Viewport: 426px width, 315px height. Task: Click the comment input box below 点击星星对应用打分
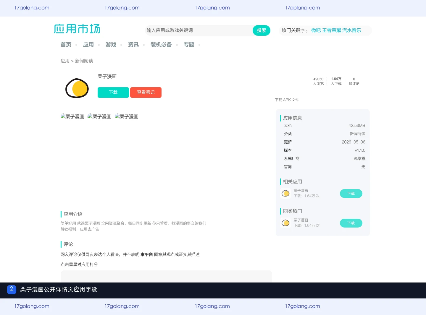click(x=166, y=276)
